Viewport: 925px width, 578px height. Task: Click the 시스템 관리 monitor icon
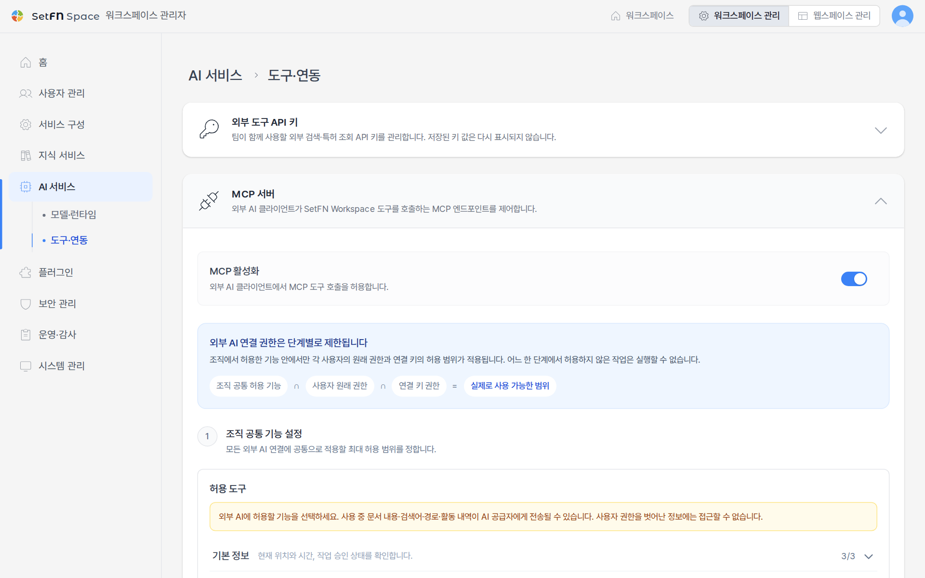pos(26,366)
